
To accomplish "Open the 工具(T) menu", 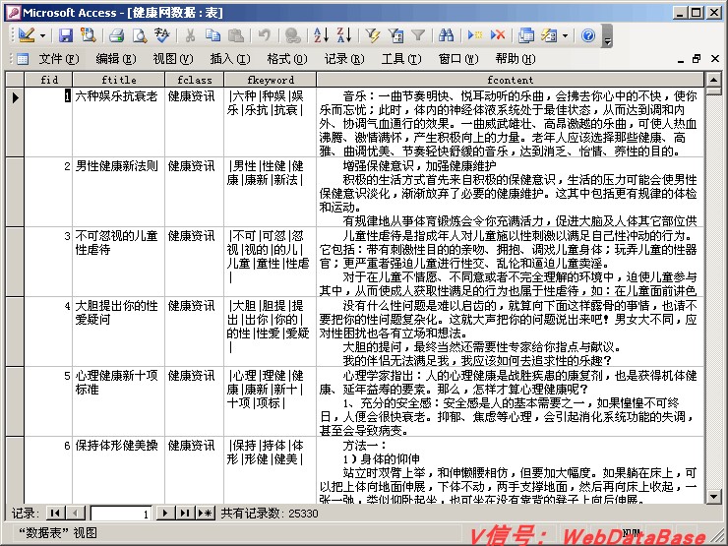I will coord(401,59).
